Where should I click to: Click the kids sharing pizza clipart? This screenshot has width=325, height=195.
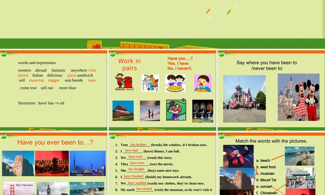(175, 83)
